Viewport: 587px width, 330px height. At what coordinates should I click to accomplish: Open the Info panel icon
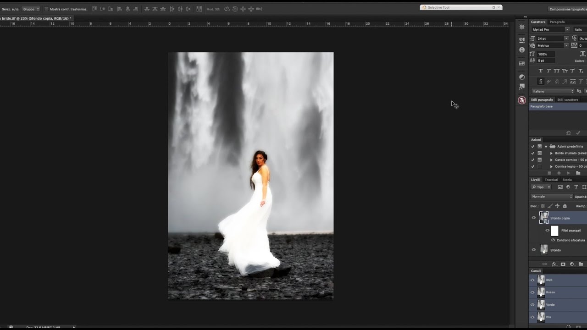coord(522,49)
